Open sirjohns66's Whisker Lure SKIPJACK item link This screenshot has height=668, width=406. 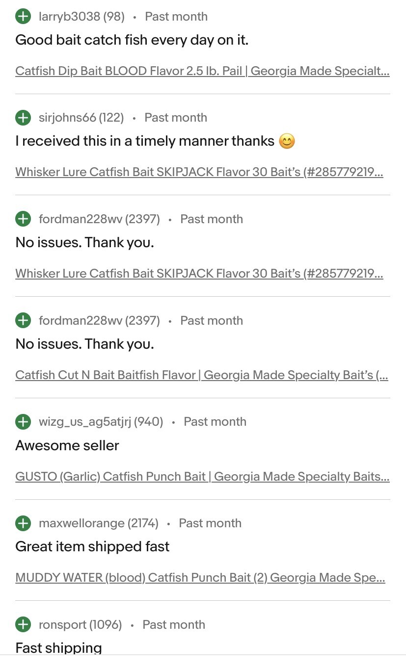tap(199, 172)
